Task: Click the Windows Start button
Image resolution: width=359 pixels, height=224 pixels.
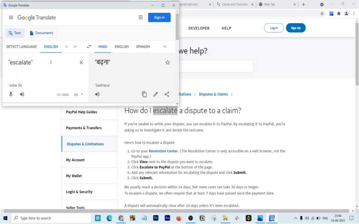Action: [5, 218]
